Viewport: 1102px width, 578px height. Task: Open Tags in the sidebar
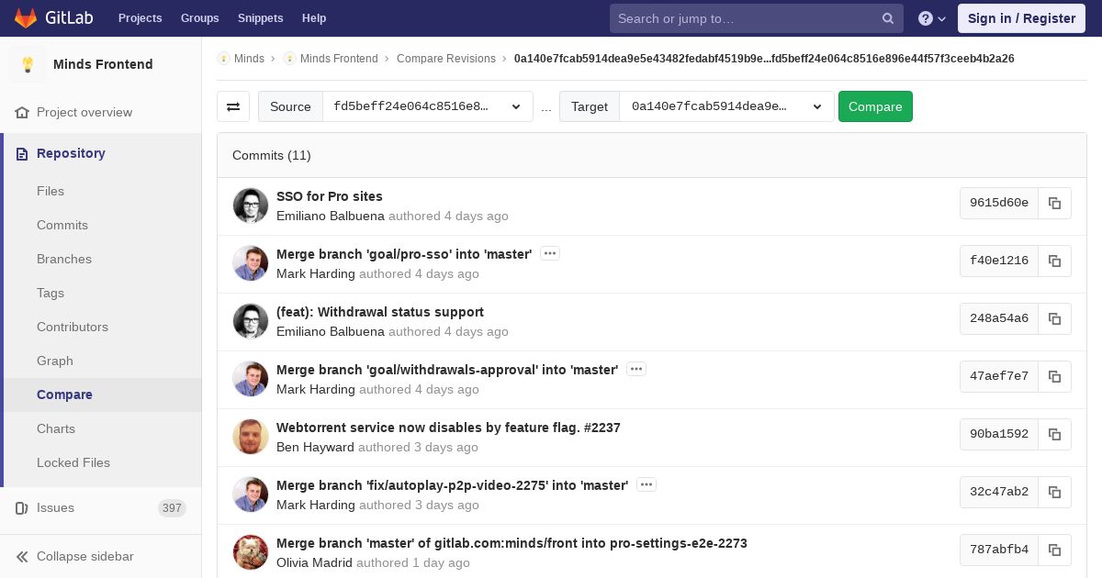pyautogui.click(x=51, y=293)
